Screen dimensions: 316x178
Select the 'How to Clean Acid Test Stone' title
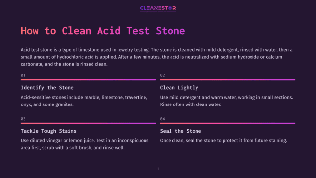pos(103,31)
